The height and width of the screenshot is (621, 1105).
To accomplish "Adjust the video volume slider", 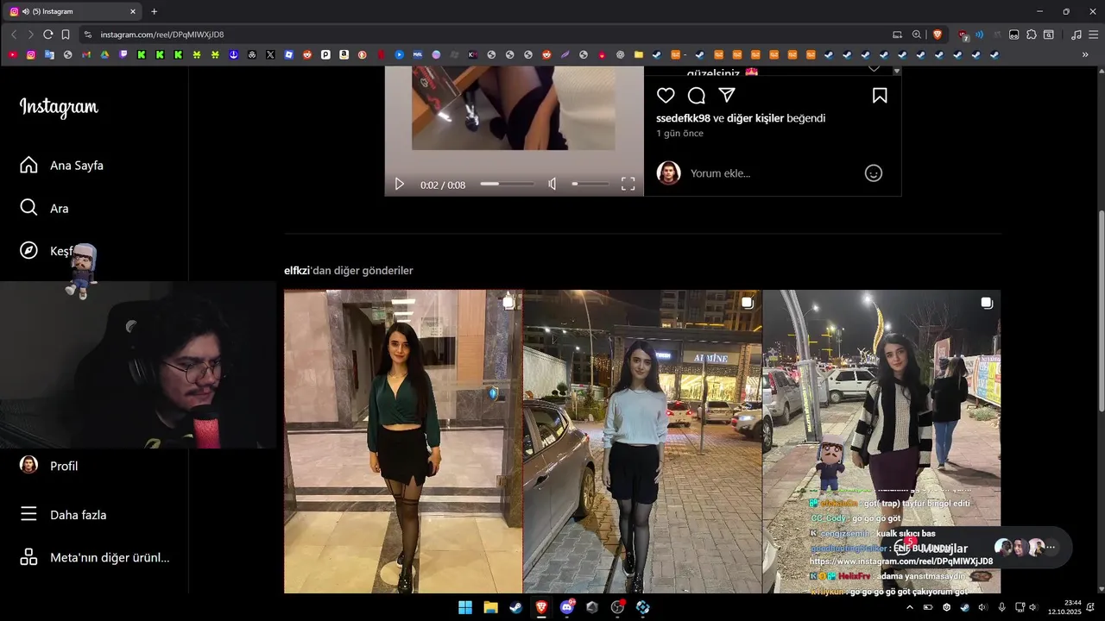I will click(590, 185).
